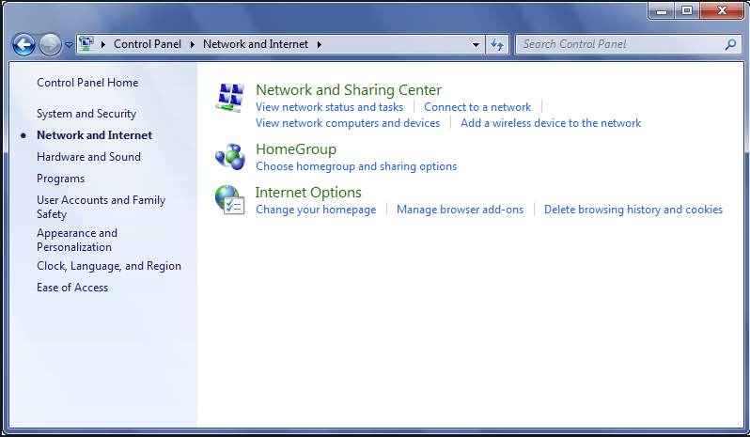Maximize the Control Panel window

687,10
